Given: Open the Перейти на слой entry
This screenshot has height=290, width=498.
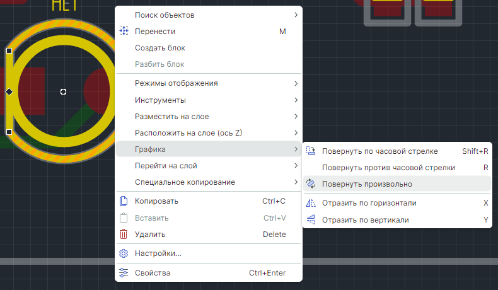Looking at the screenshot, I should pos(209,165).
